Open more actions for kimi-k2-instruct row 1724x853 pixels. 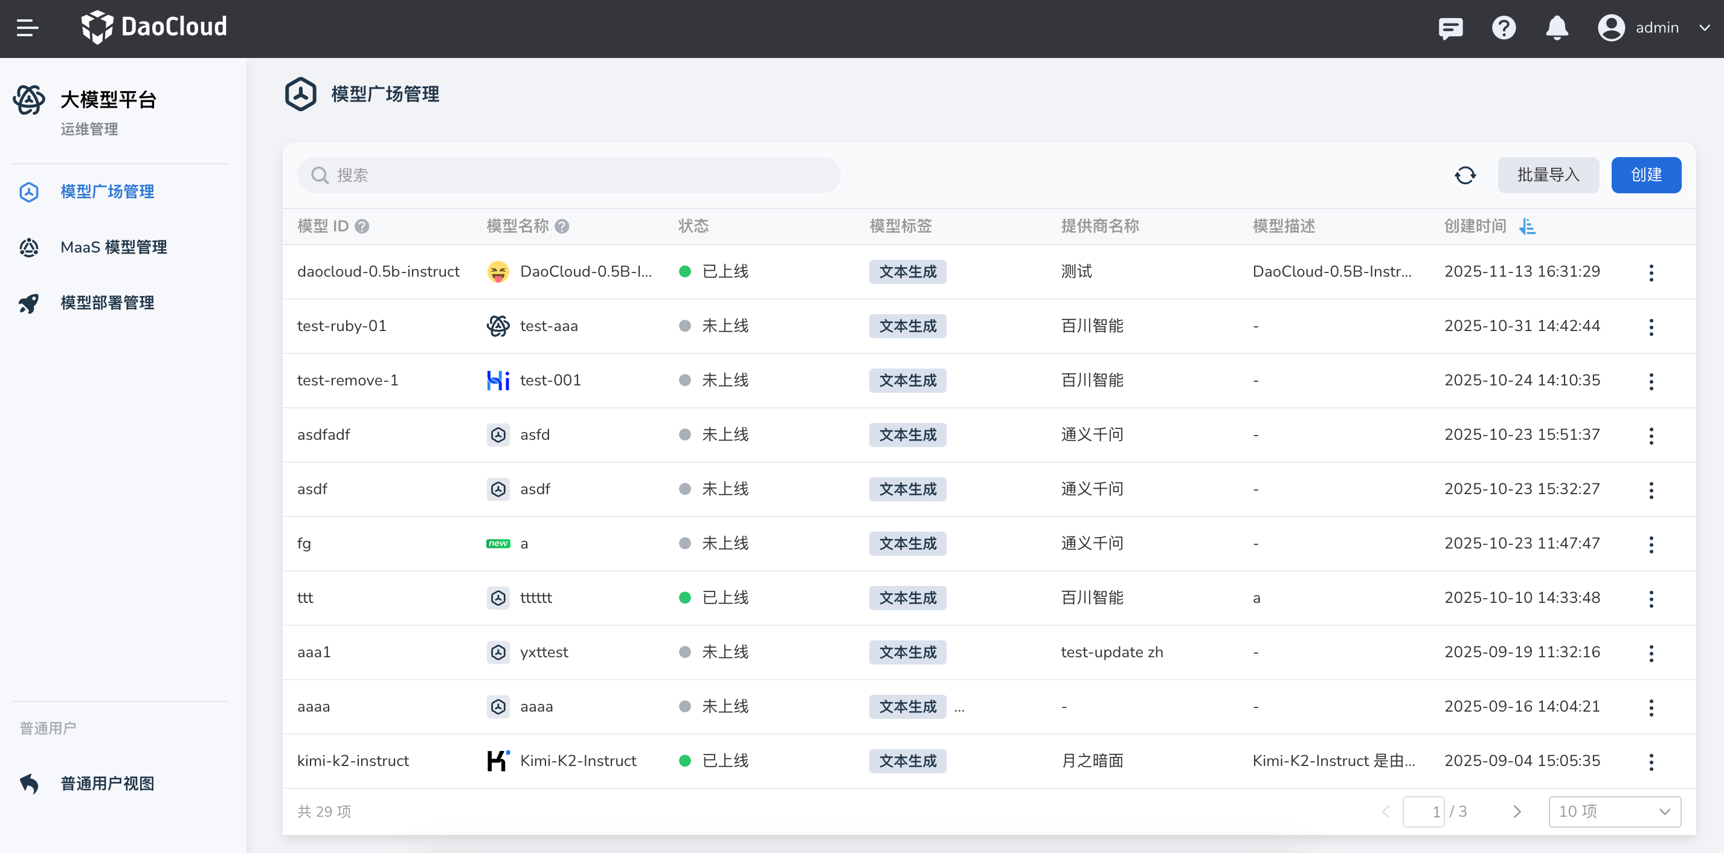1650,761
